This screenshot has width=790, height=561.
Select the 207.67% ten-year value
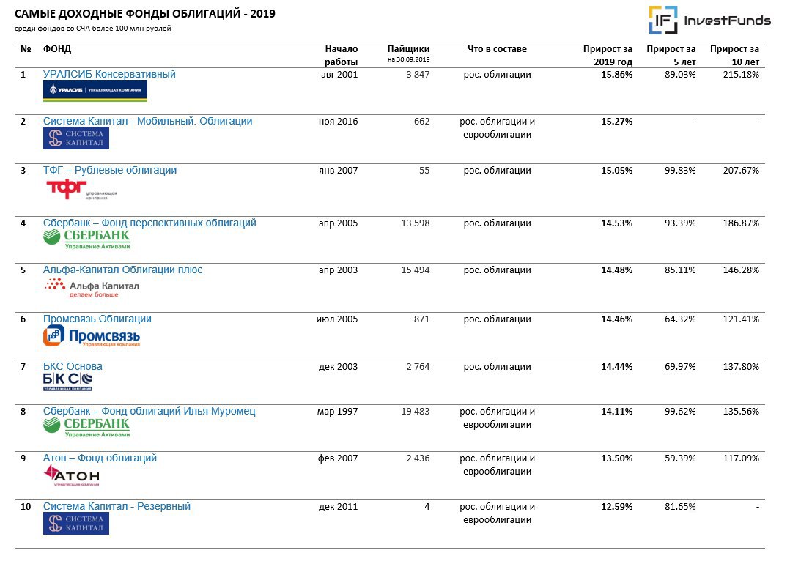[x=741, y=170]
